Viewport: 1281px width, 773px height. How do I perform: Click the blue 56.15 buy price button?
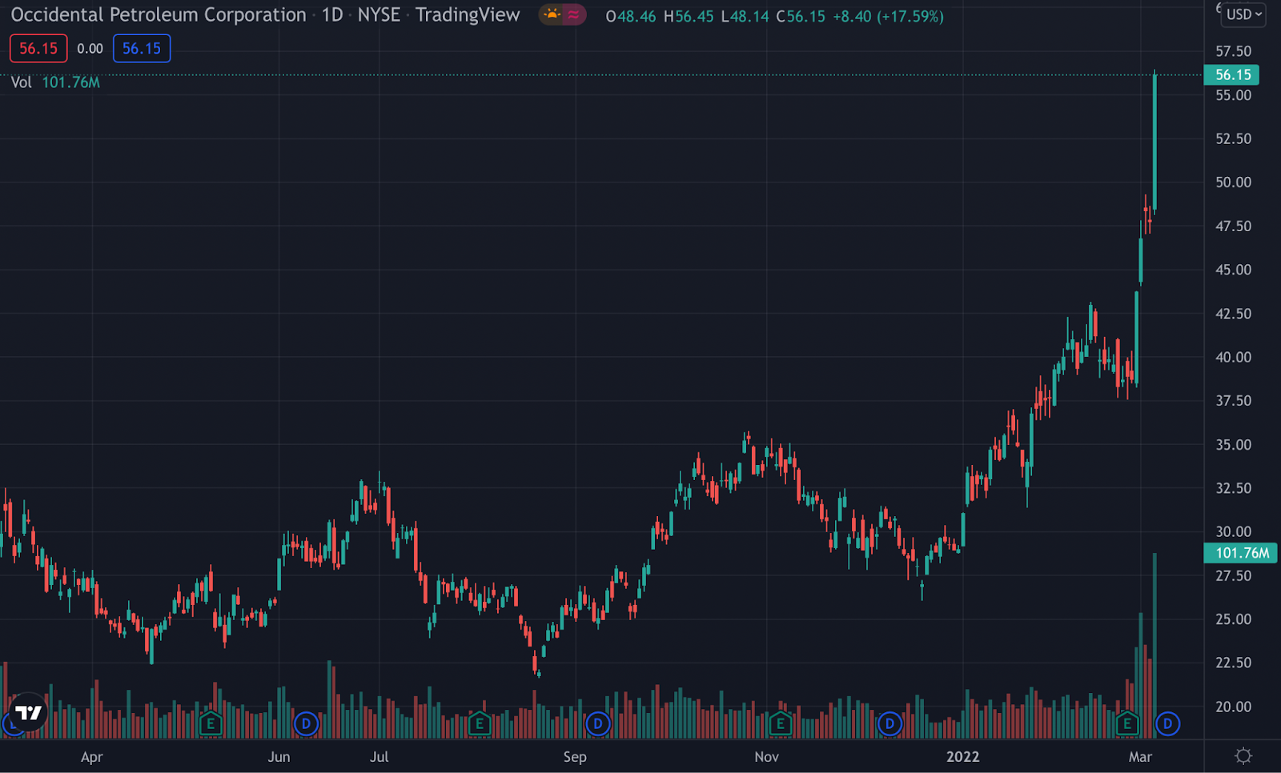[x=142, y=49]
